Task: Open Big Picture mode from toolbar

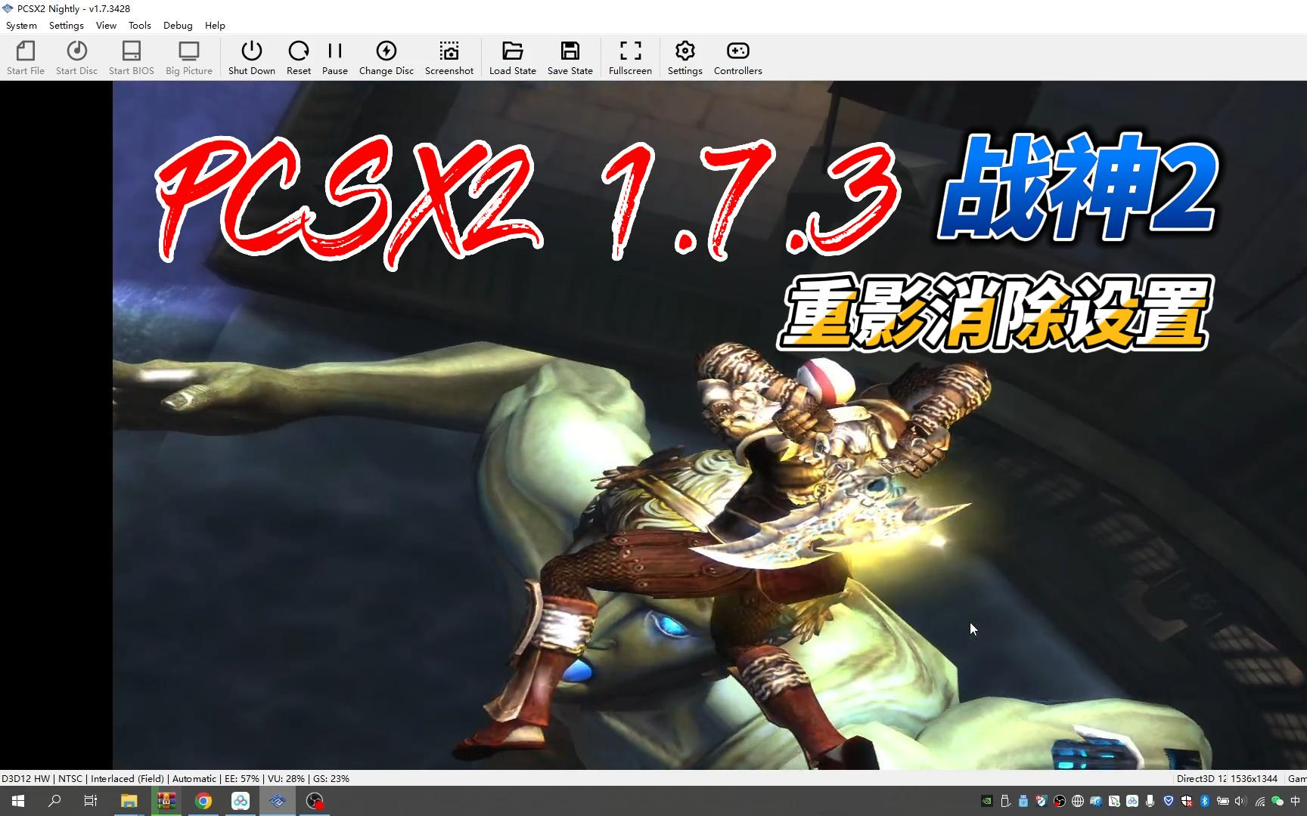Action: [x=189, y=58]
